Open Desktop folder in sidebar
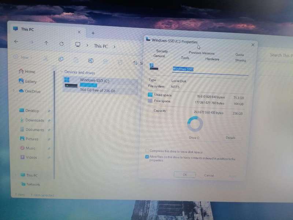The width and height of the screenshot is (293, 220). point(29,110)
